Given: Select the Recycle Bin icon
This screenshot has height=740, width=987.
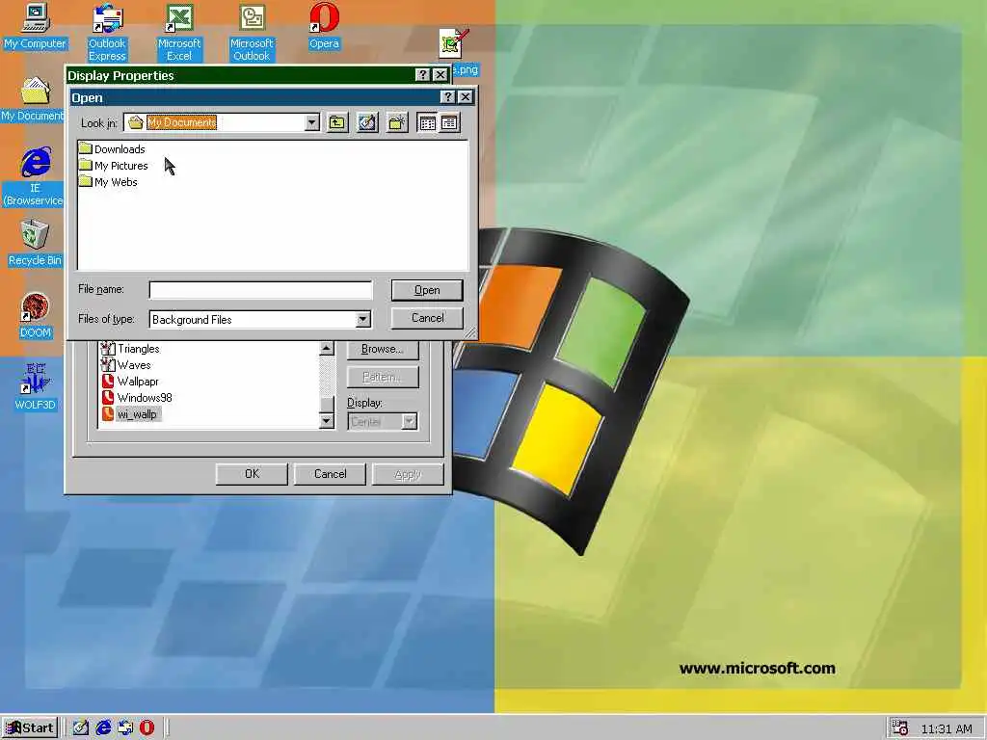Looking at the screenshot, I should click(35, 244).
